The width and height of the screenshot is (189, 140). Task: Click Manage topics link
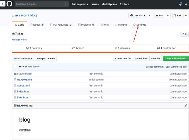pos(19,40)
